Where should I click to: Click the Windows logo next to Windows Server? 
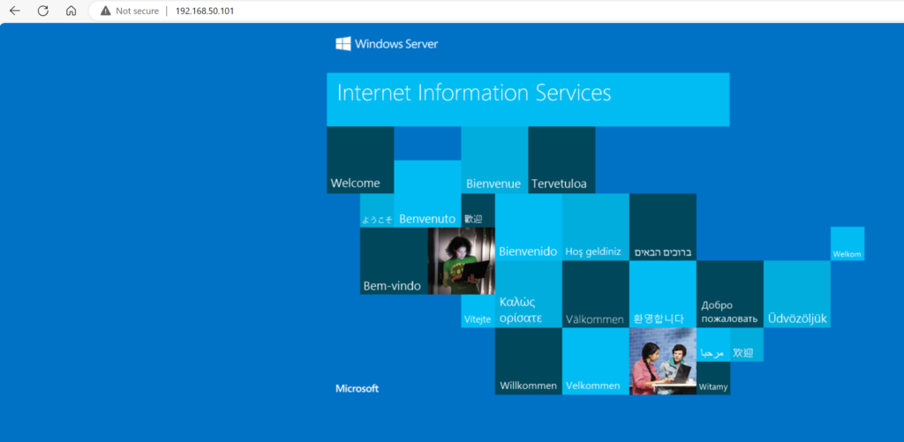point(343,44)
